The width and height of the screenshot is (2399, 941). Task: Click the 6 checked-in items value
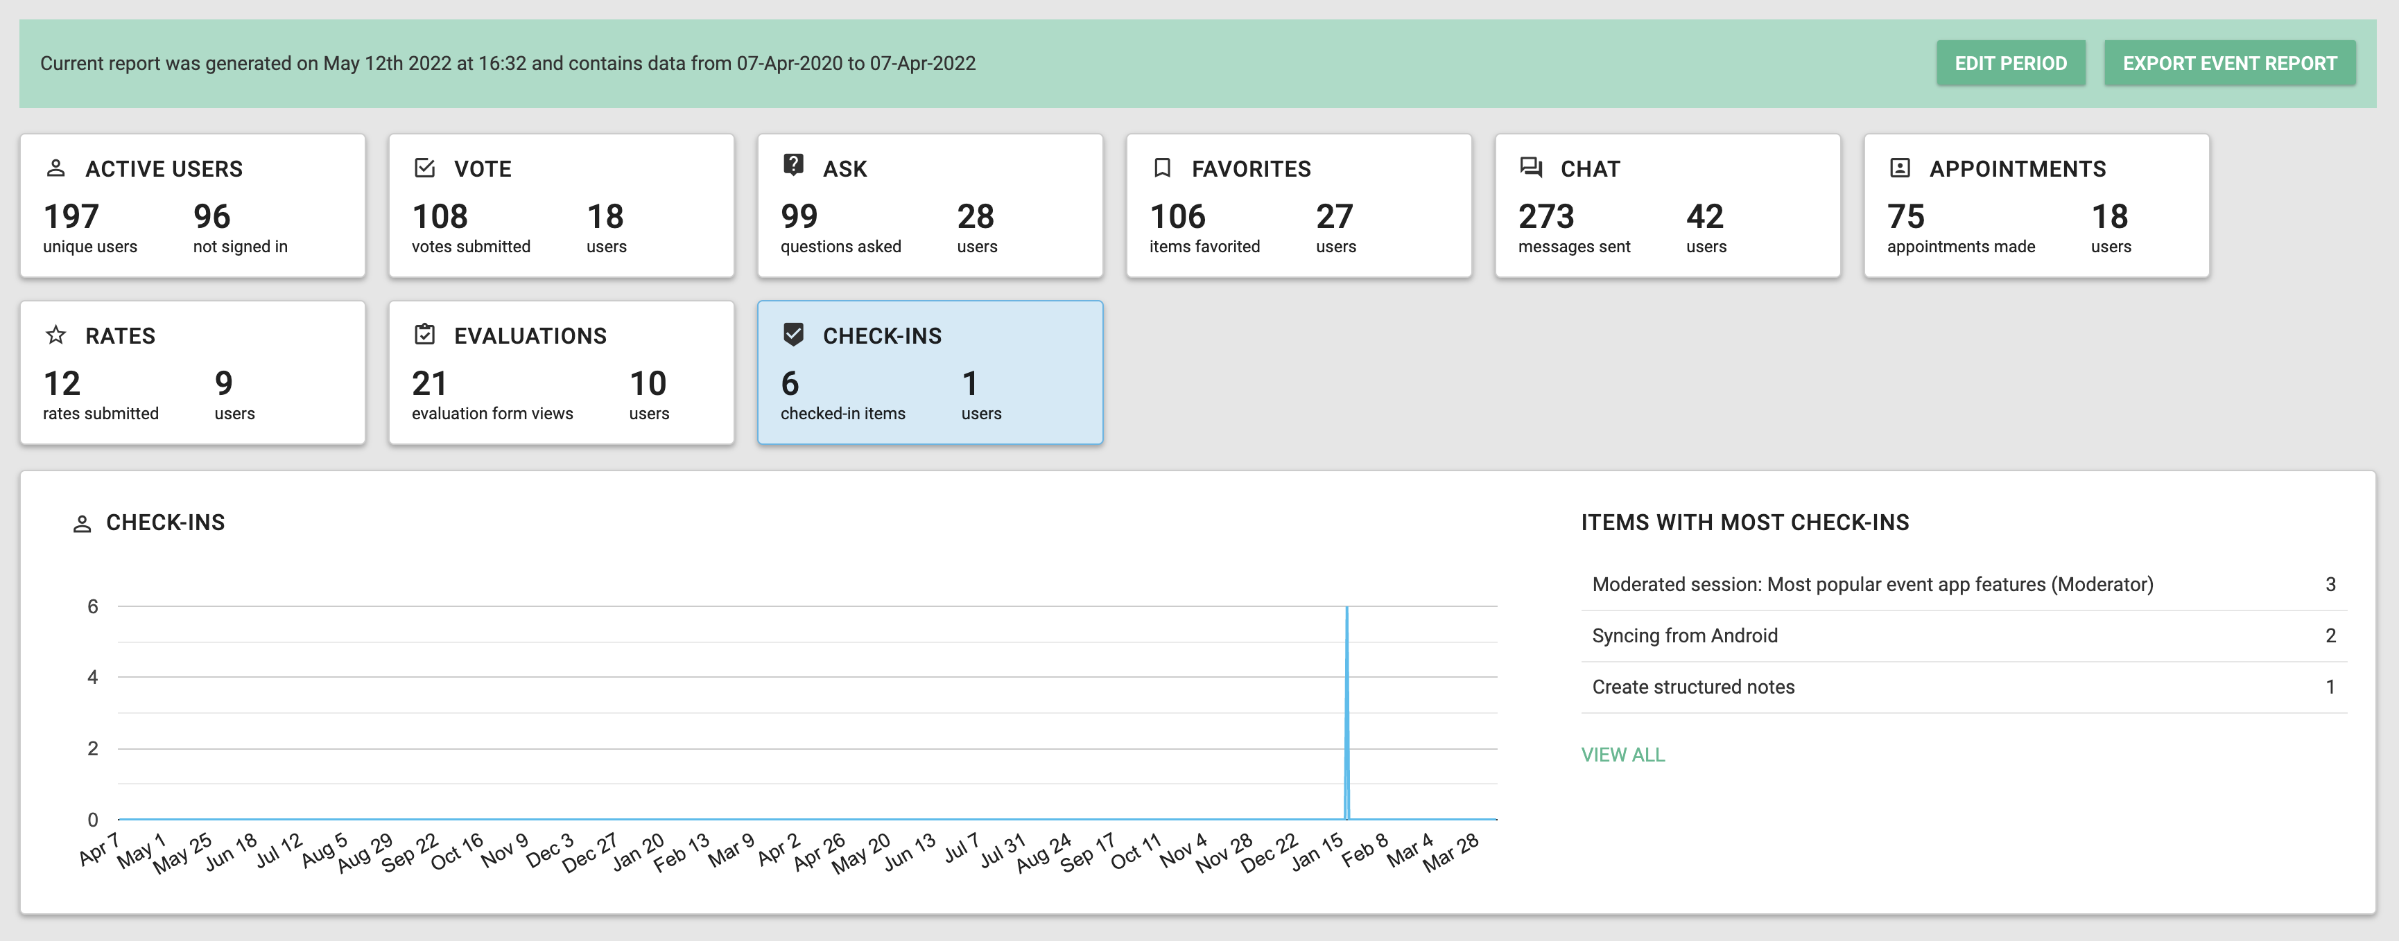click(790, 383)
